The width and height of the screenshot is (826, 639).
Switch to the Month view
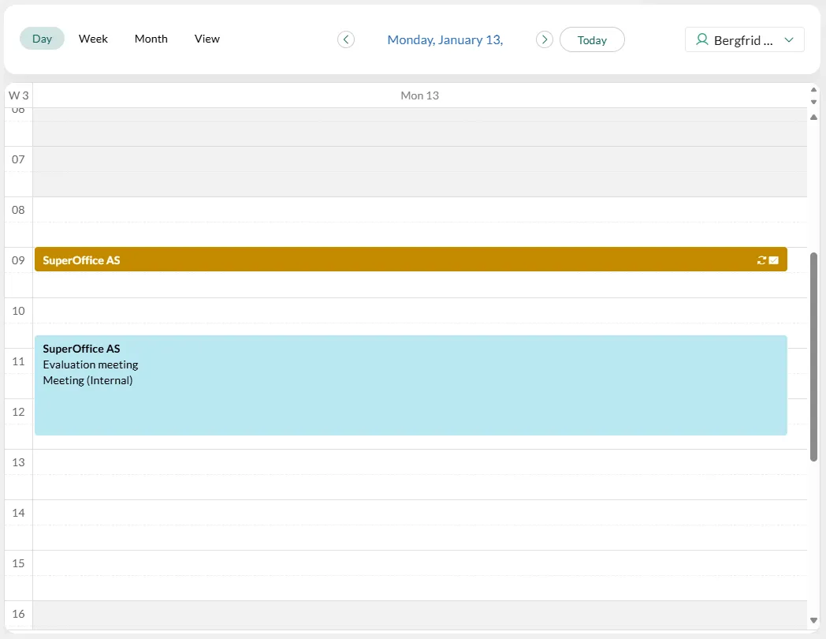151,39
